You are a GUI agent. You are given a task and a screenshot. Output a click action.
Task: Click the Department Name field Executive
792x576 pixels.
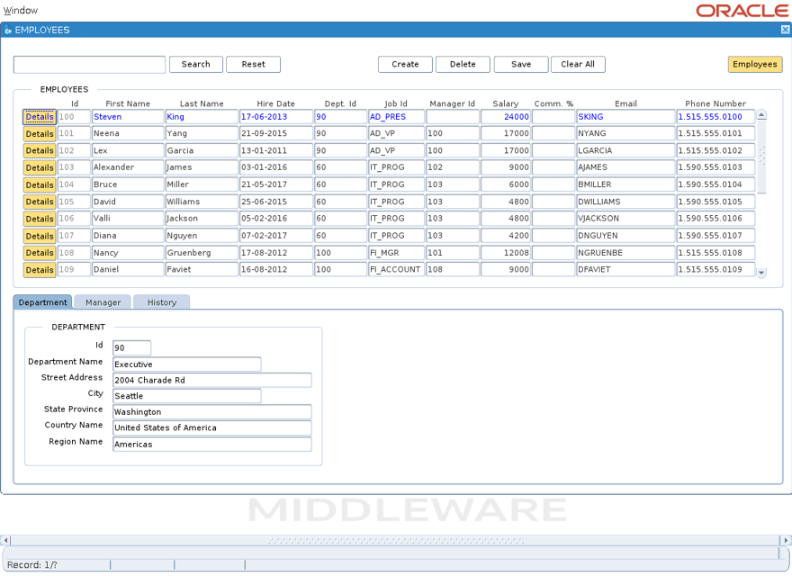tap(187, 364)
